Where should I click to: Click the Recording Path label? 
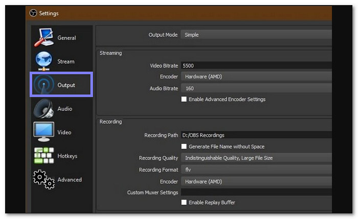161,135
